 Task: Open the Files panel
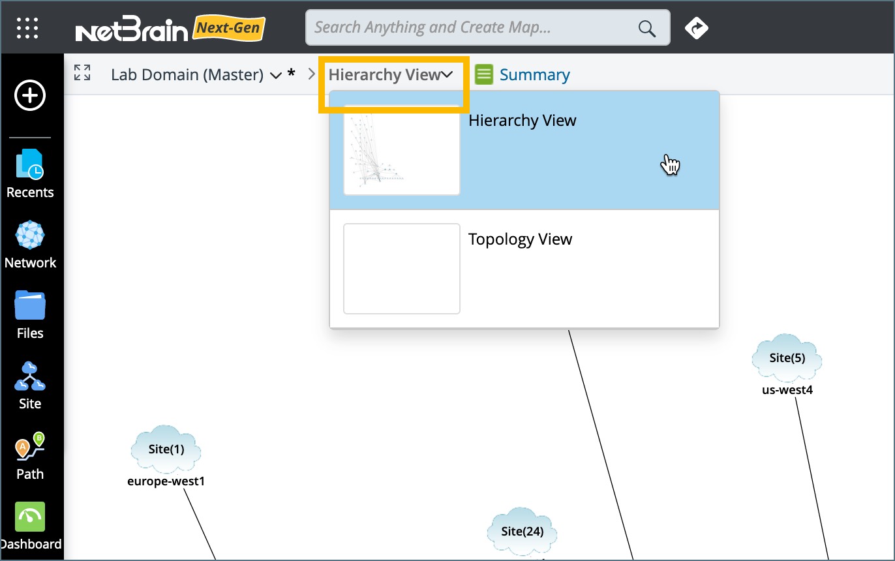coord(30,314)
